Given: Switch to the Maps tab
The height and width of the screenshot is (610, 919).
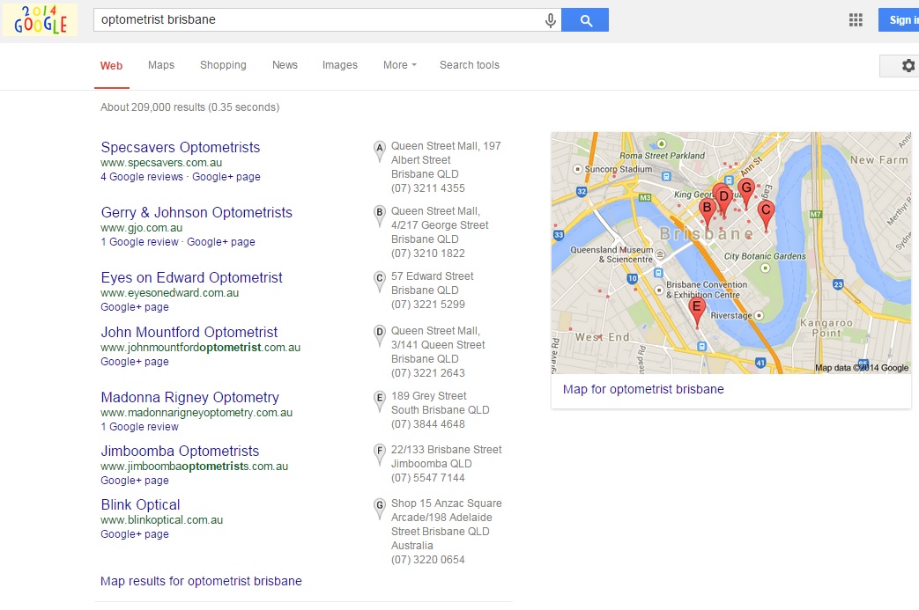Looking at the screenshot, I should coord(161,65).
